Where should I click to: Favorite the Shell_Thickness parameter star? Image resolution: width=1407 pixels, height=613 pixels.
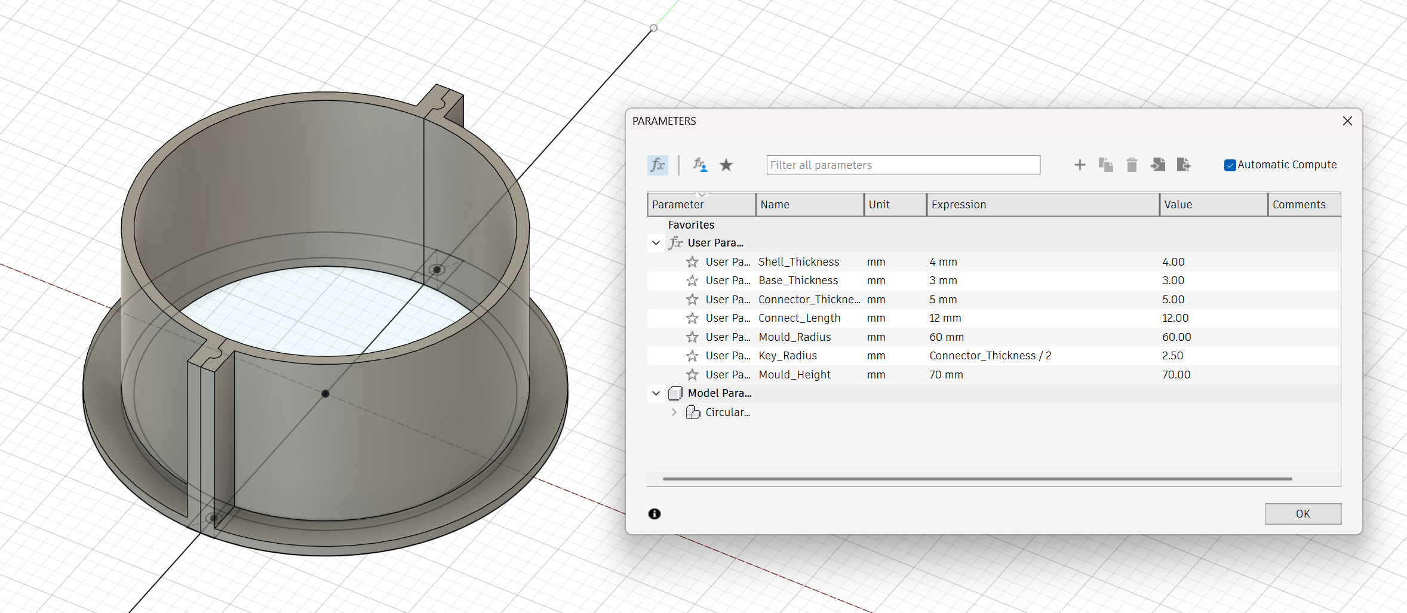692,262
